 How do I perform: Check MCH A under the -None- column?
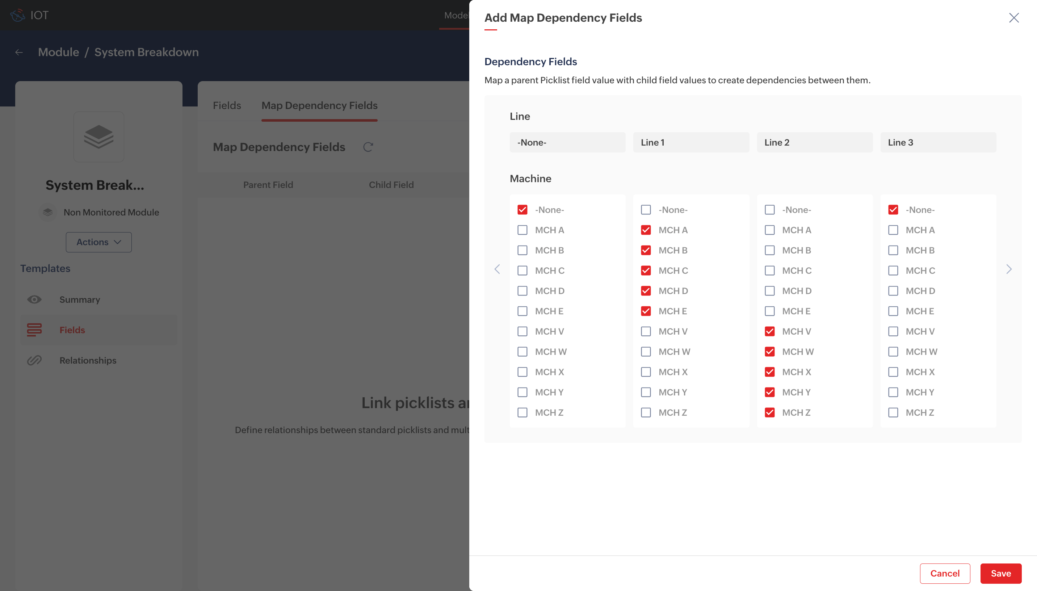(x=522, y=230)
